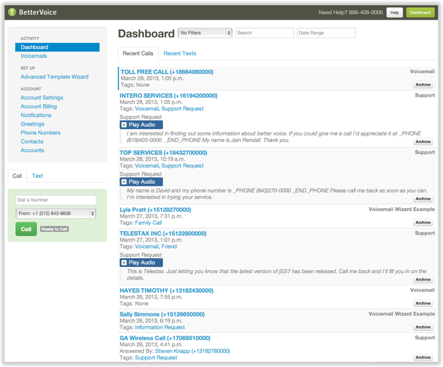Click Voicemail tag on TELESTAX INC

point(147,247)
